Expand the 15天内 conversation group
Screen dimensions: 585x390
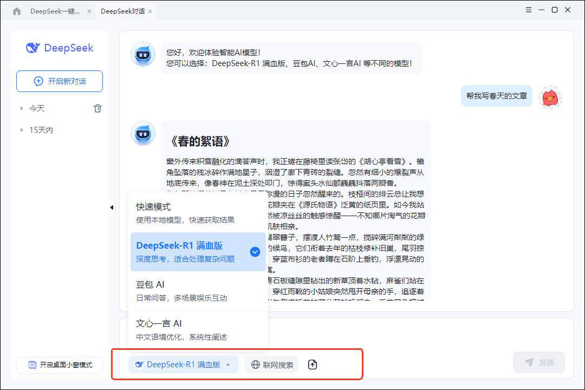tap(22, 130)
